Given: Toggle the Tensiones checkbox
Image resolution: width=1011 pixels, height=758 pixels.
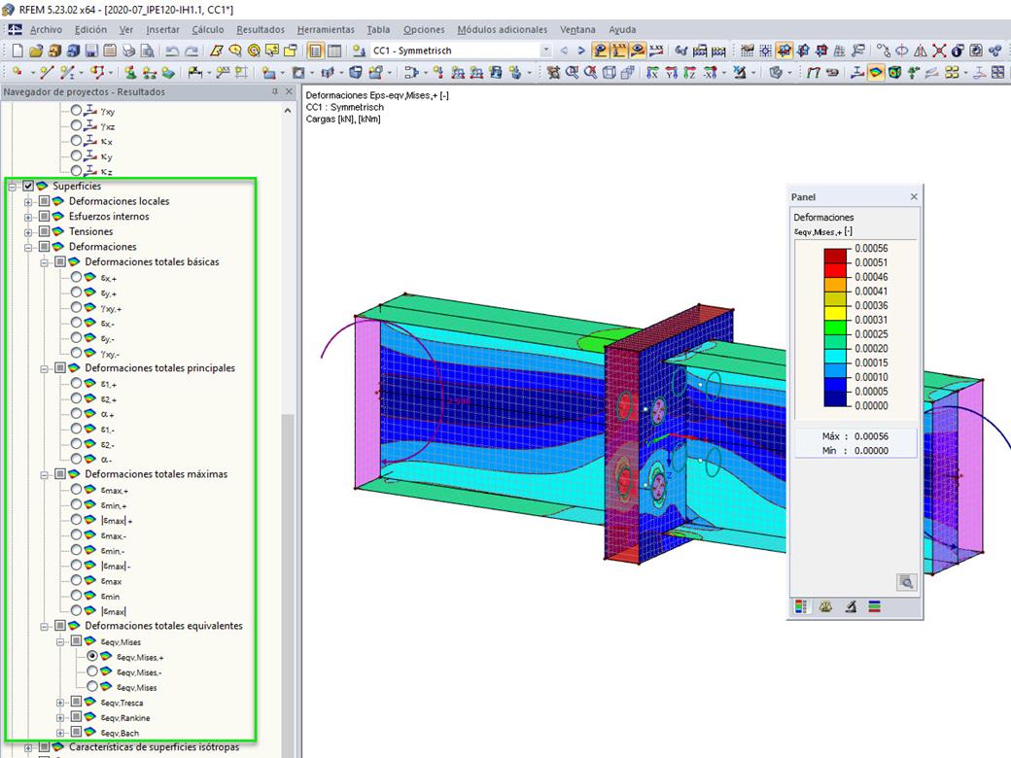Looking at the screenshot, I should [x=44, y=231].
